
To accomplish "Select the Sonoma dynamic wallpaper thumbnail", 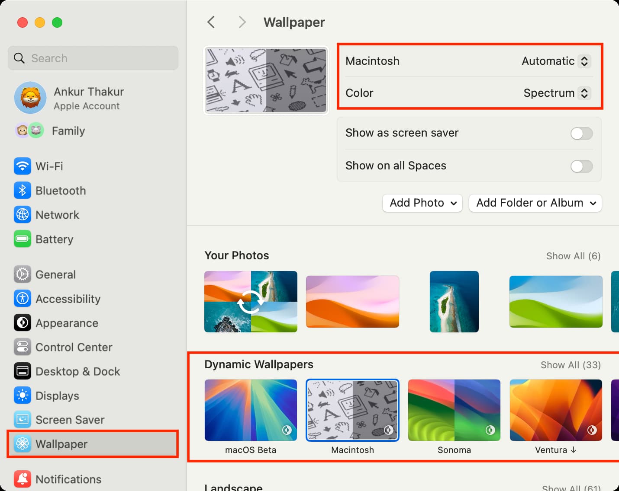I will pyautogui.click(x=454, y=410).
